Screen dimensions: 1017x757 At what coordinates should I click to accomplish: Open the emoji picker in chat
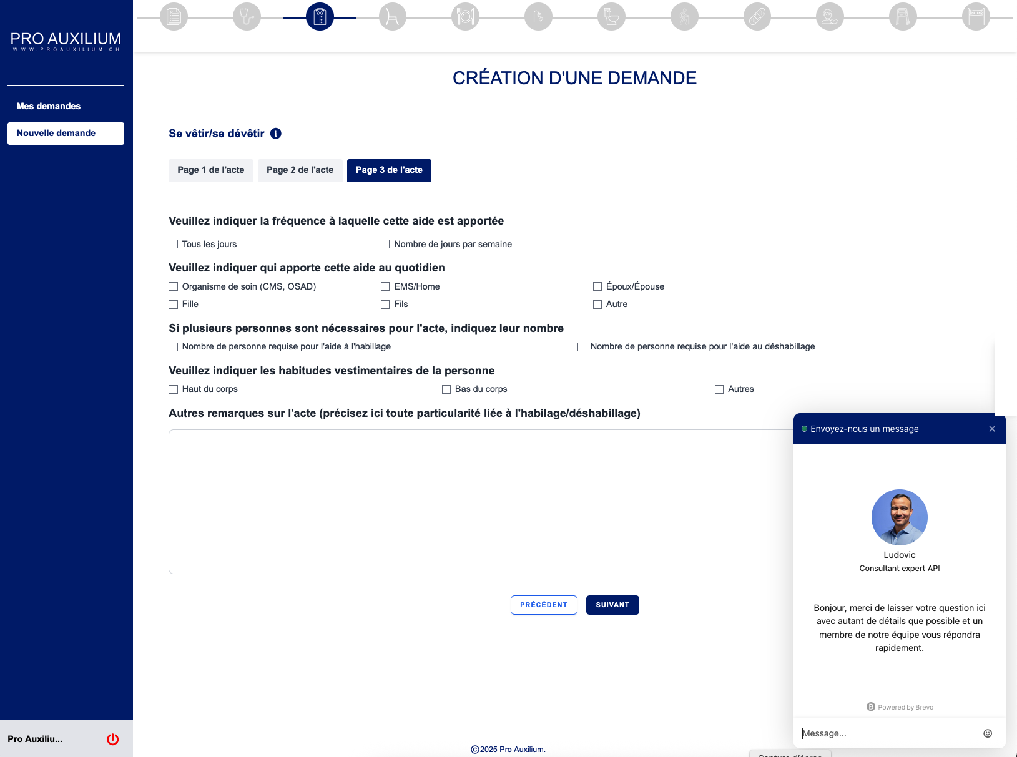(988, 733)
